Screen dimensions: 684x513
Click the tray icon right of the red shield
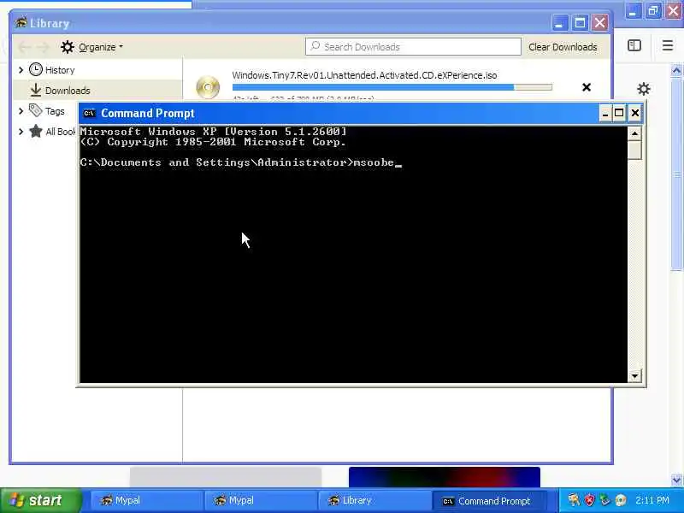[x=604, y=500]
